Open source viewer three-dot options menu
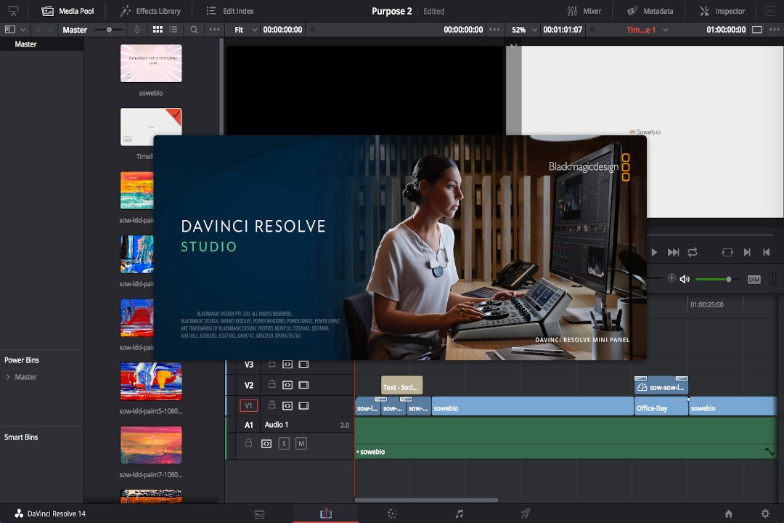The image size is (784, 523). 494,30
